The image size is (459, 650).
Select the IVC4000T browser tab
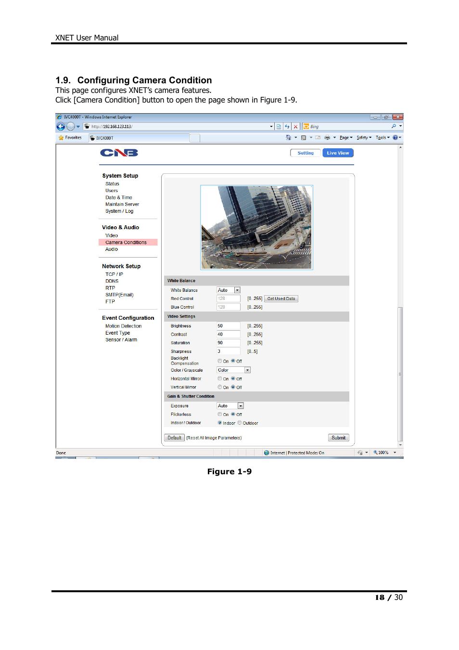pyautogui.click(x=139, y=138)
